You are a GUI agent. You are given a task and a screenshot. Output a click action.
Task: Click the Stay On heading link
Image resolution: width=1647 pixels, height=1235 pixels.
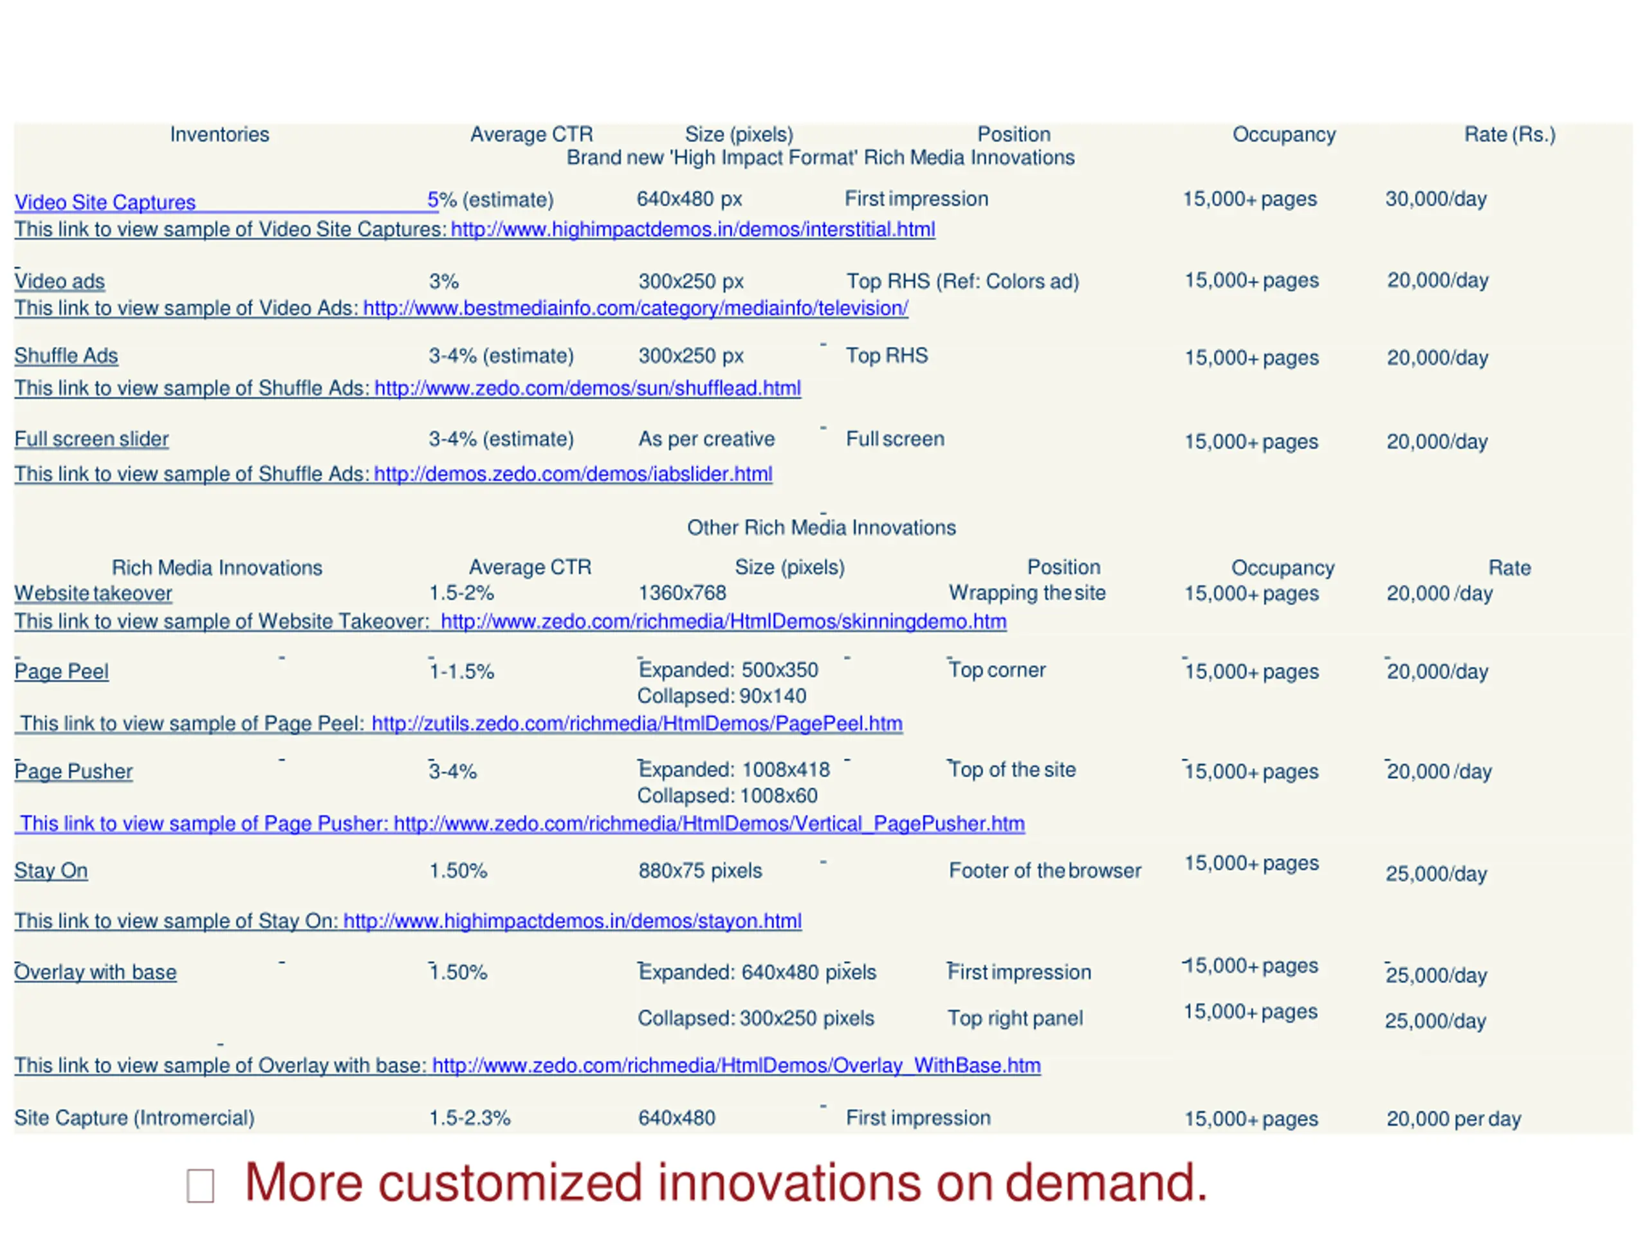(51, 871)
